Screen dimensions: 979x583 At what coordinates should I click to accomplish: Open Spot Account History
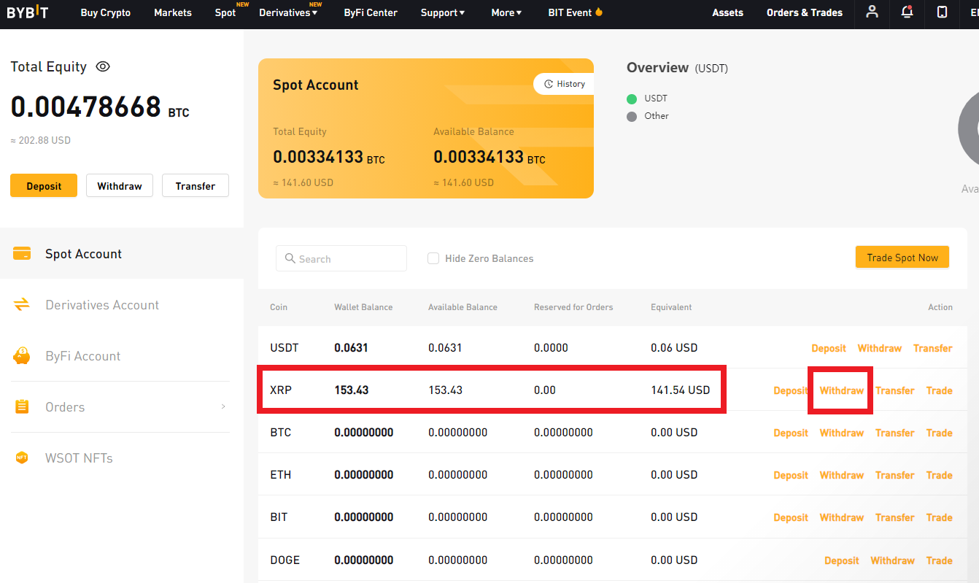click(x=564, y=84)
